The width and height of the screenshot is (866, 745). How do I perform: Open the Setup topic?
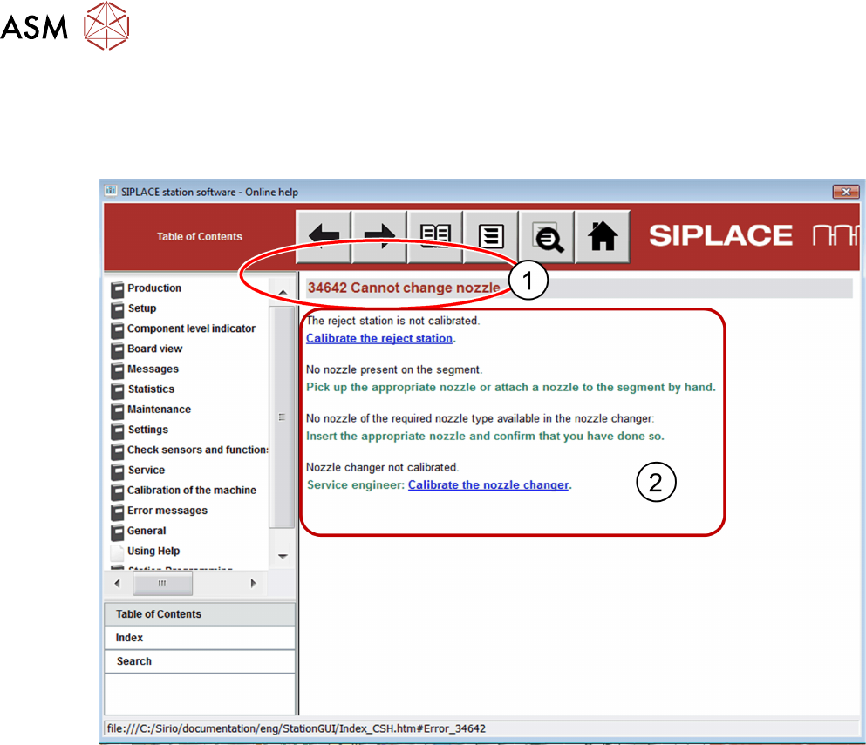(x=142, y=308)
